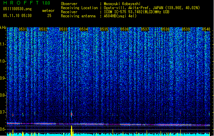Click the bright meteor echo after 0533
The height and width of the screenshot is (136, 214).
click(72, 114)
